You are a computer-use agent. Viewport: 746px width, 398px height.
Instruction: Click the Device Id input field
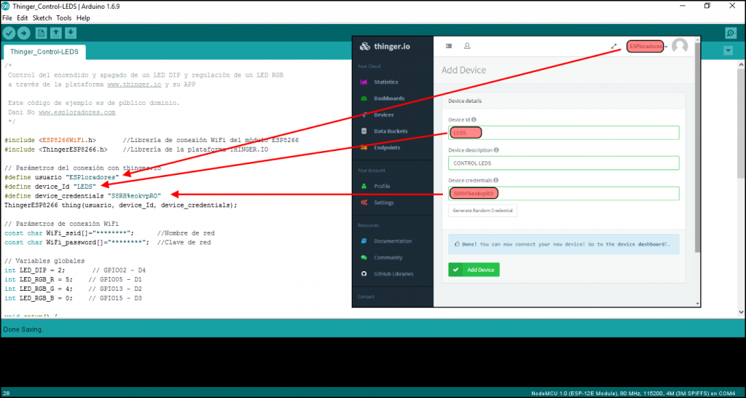coord(563,133)
